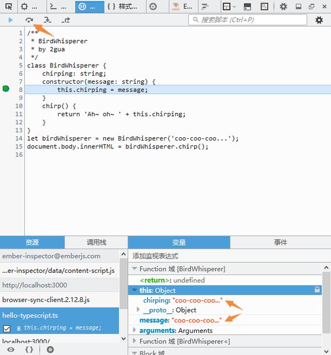The width and height of the screenshot is (331, 355).
Task: Expand Function 域 [BirdWhisperer<] scope
Action: click(x=135, y=341)
